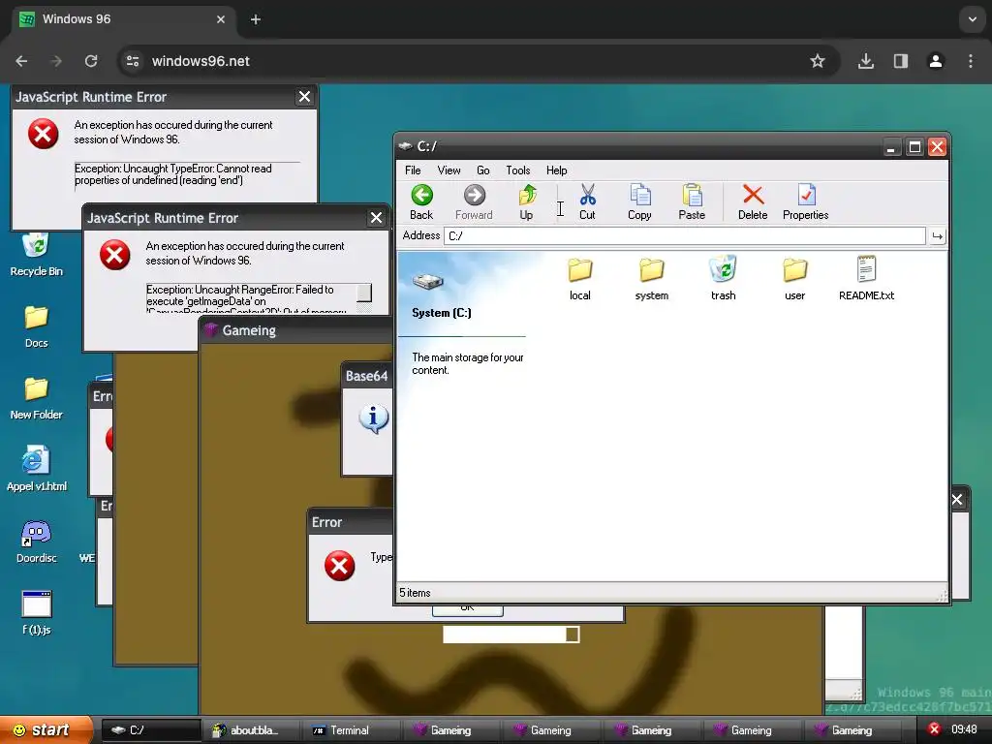Click the Gameing window title bar
Screen dimensions: 992x744
(296, 330)
